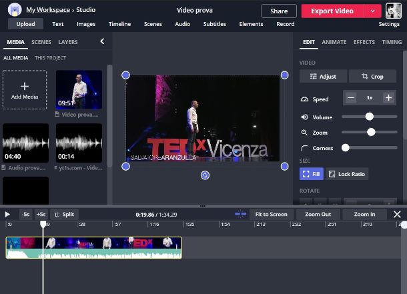407x294 pixels.
Task: Click the volume speaker icon
Action: [x=304, y=117]
